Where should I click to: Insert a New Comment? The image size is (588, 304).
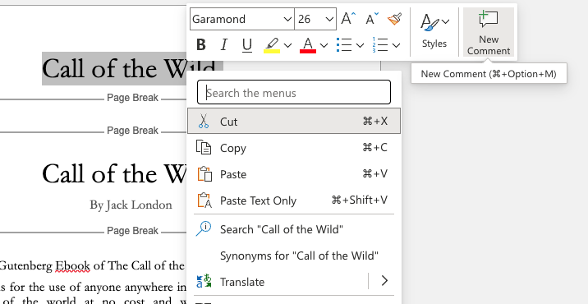point(489,32)
